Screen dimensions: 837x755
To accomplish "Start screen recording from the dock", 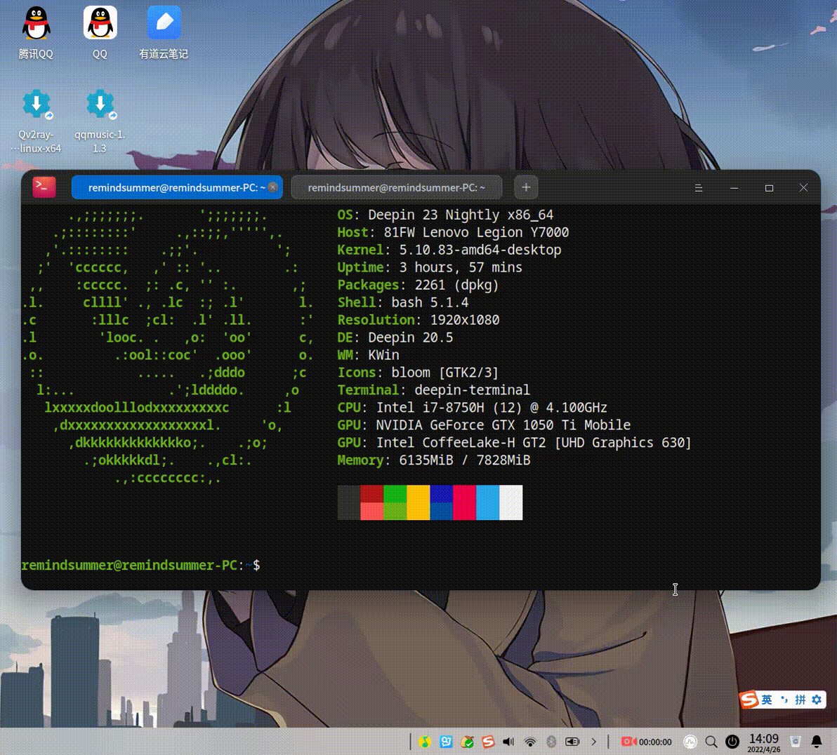I will coord(628,742).
